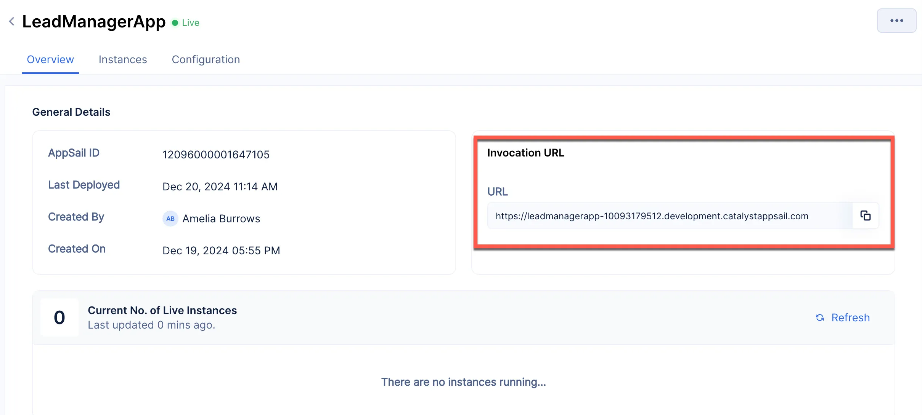Select the AppSail ID number value

(216, 155)
